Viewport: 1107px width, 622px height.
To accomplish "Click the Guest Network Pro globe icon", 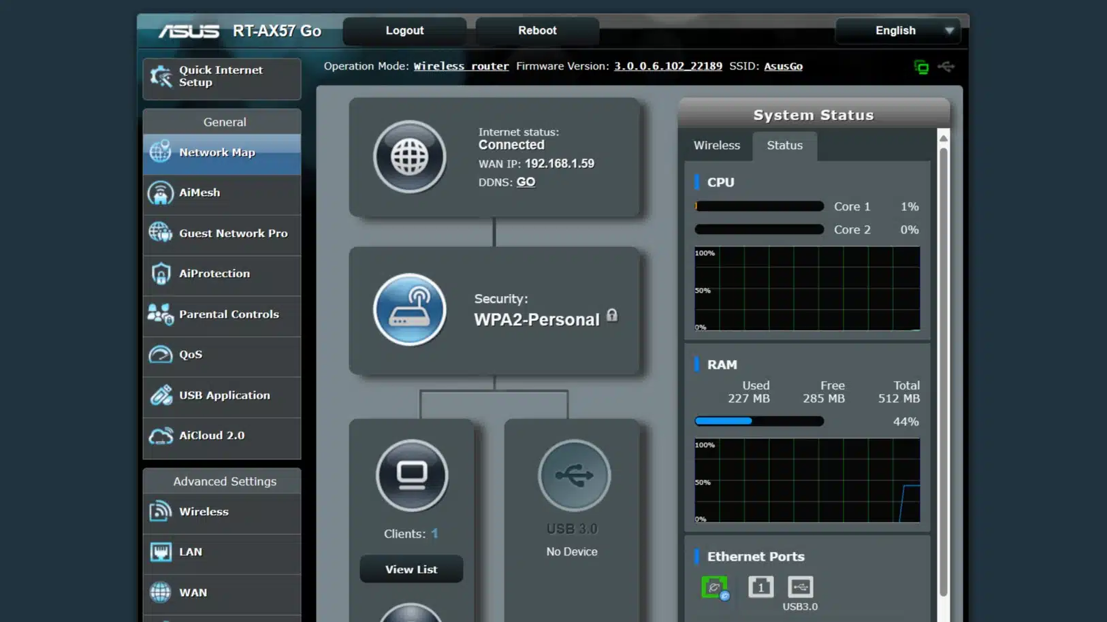I will tap(161, 233).
